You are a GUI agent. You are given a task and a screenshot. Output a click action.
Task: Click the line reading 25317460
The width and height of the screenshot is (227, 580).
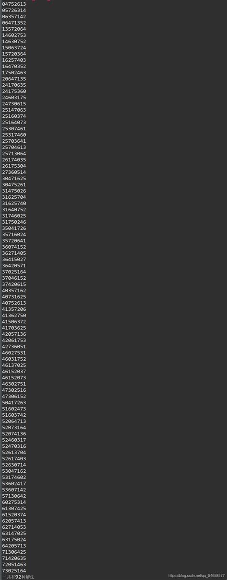click(14, 135)
